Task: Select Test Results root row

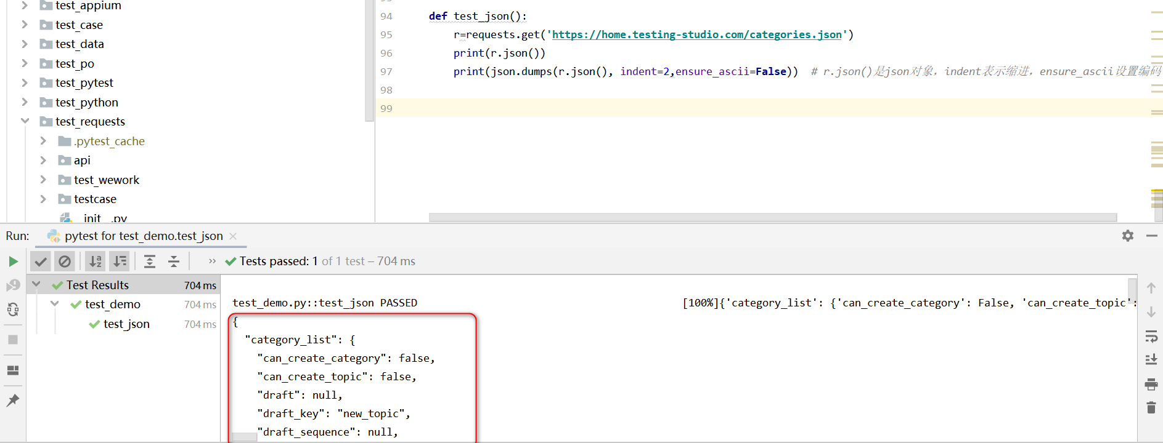Action: (123, 285)
